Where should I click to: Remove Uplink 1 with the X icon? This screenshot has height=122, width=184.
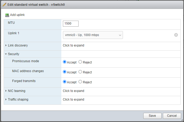[x=176, y=35]
